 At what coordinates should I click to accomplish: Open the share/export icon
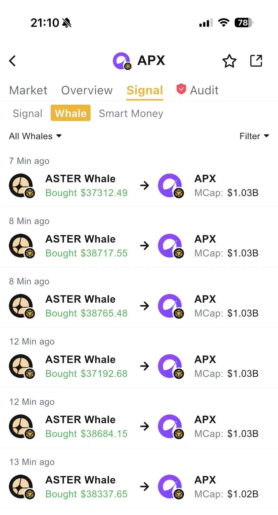(x=256, y=61)
